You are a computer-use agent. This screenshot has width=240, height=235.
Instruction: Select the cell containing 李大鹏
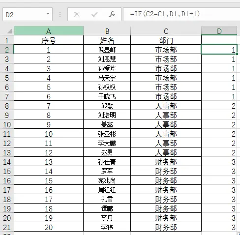click(x=107, y=143)
